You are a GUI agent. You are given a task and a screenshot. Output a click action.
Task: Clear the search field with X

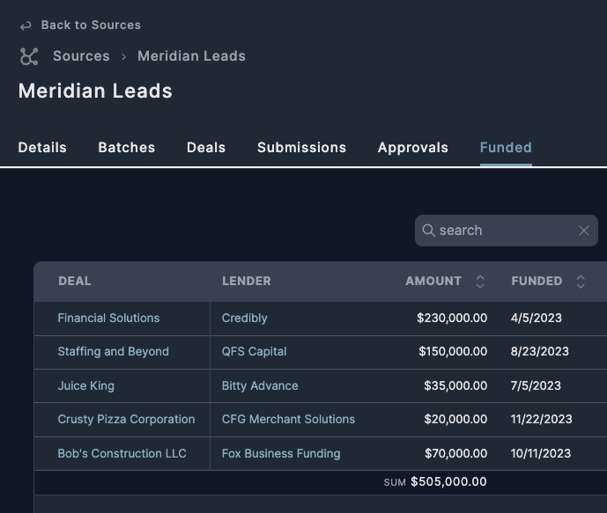pyautogui.click(x=583, y=231)
